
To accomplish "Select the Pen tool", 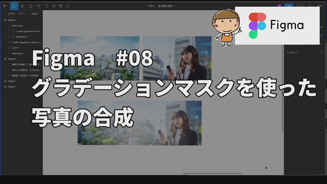I will point(39,6).
